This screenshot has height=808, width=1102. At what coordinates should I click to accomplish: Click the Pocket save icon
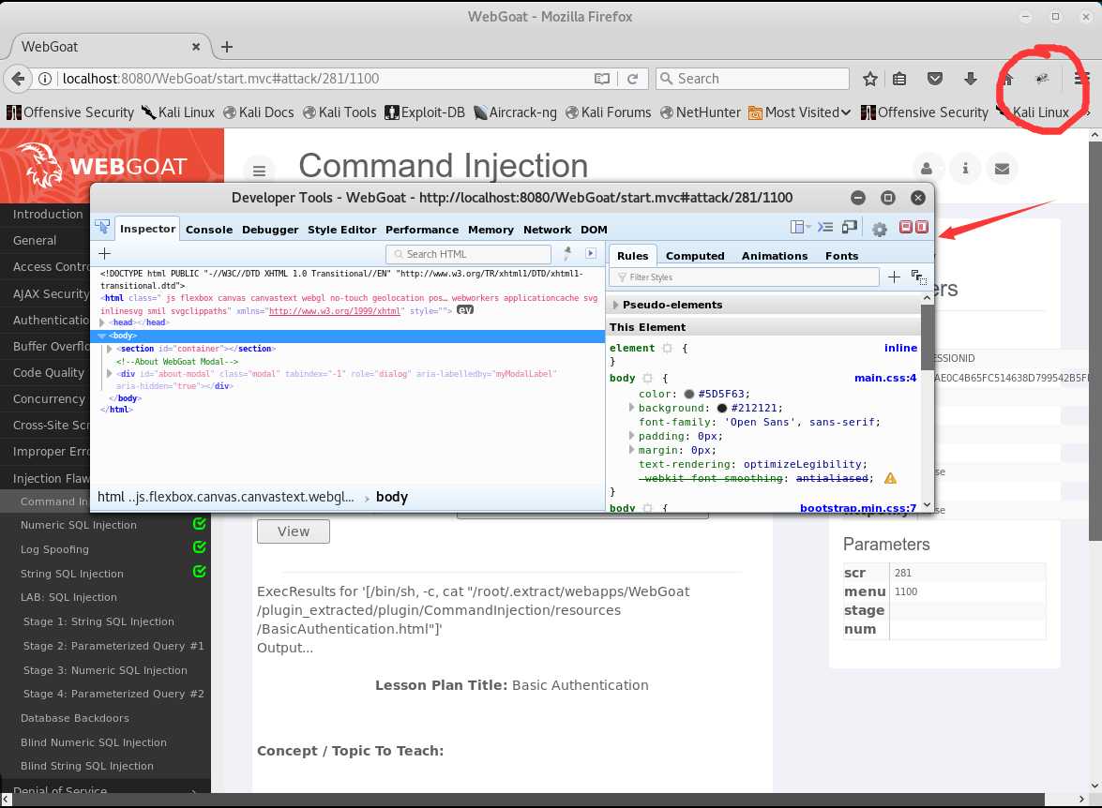935,79
